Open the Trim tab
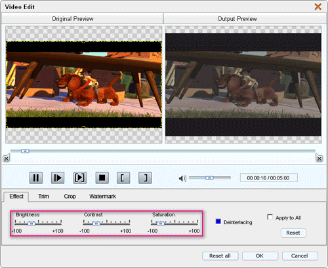The height and width of the screenshot is (268, 328). point(43,197)
